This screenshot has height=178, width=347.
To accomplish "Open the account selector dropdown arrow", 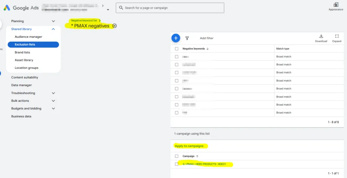I will coord(108,10).
